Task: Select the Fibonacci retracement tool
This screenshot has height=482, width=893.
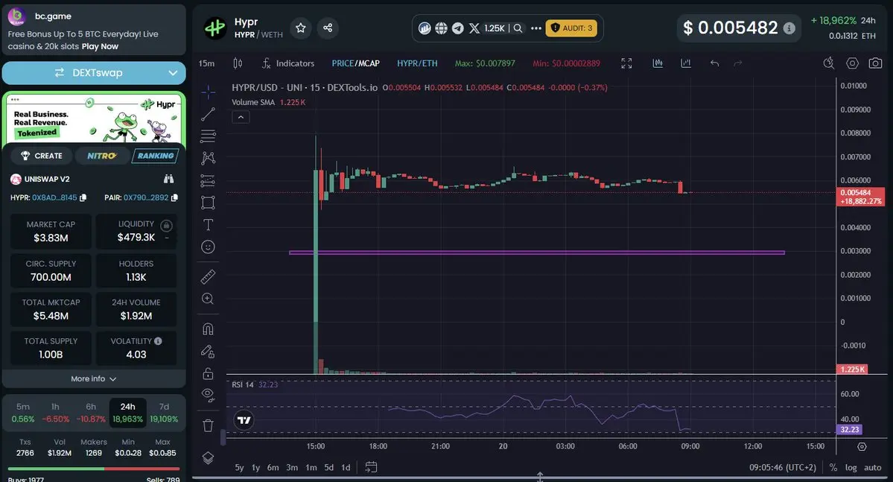Action: (208, 136)
